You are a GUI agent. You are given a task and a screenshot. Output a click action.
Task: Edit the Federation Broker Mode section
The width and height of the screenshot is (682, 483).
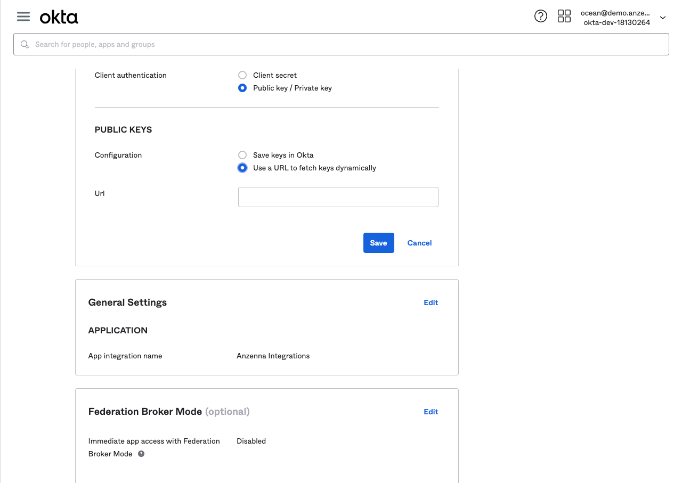click(431, 412)
